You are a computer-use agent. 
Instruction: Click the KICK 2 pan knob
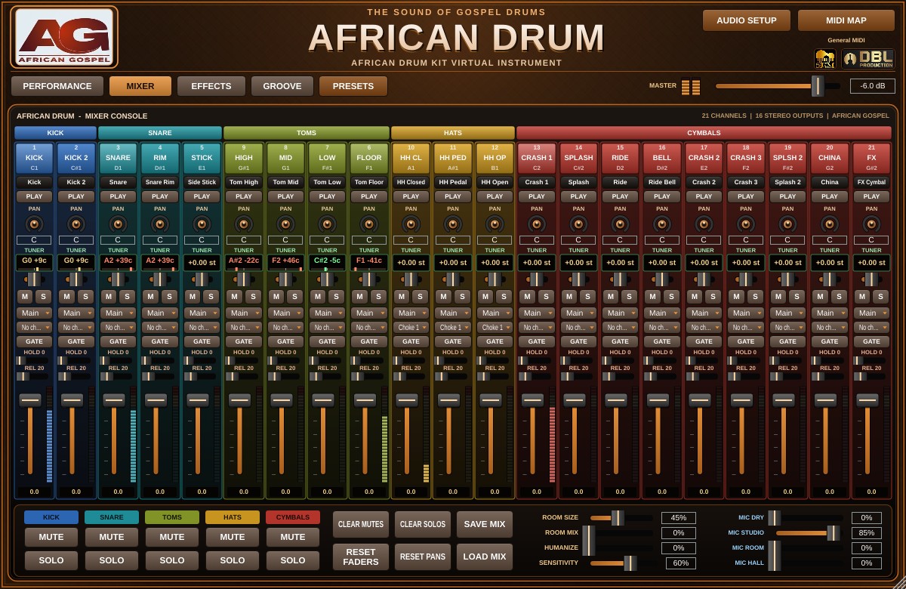click(x=76, y=224)
